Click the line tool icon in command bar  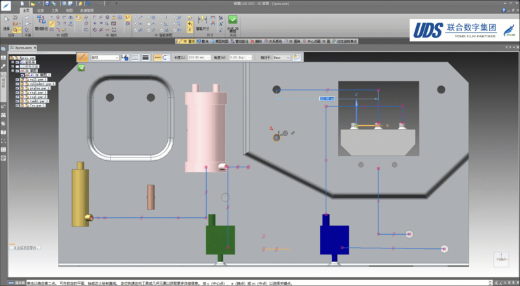coord(83,57)
